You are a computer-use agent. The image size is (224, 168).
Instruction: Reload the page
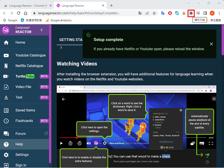tap(19, 13)
